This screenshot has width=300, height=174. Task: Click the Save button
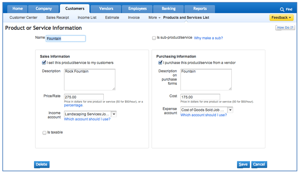pos(243,165)
